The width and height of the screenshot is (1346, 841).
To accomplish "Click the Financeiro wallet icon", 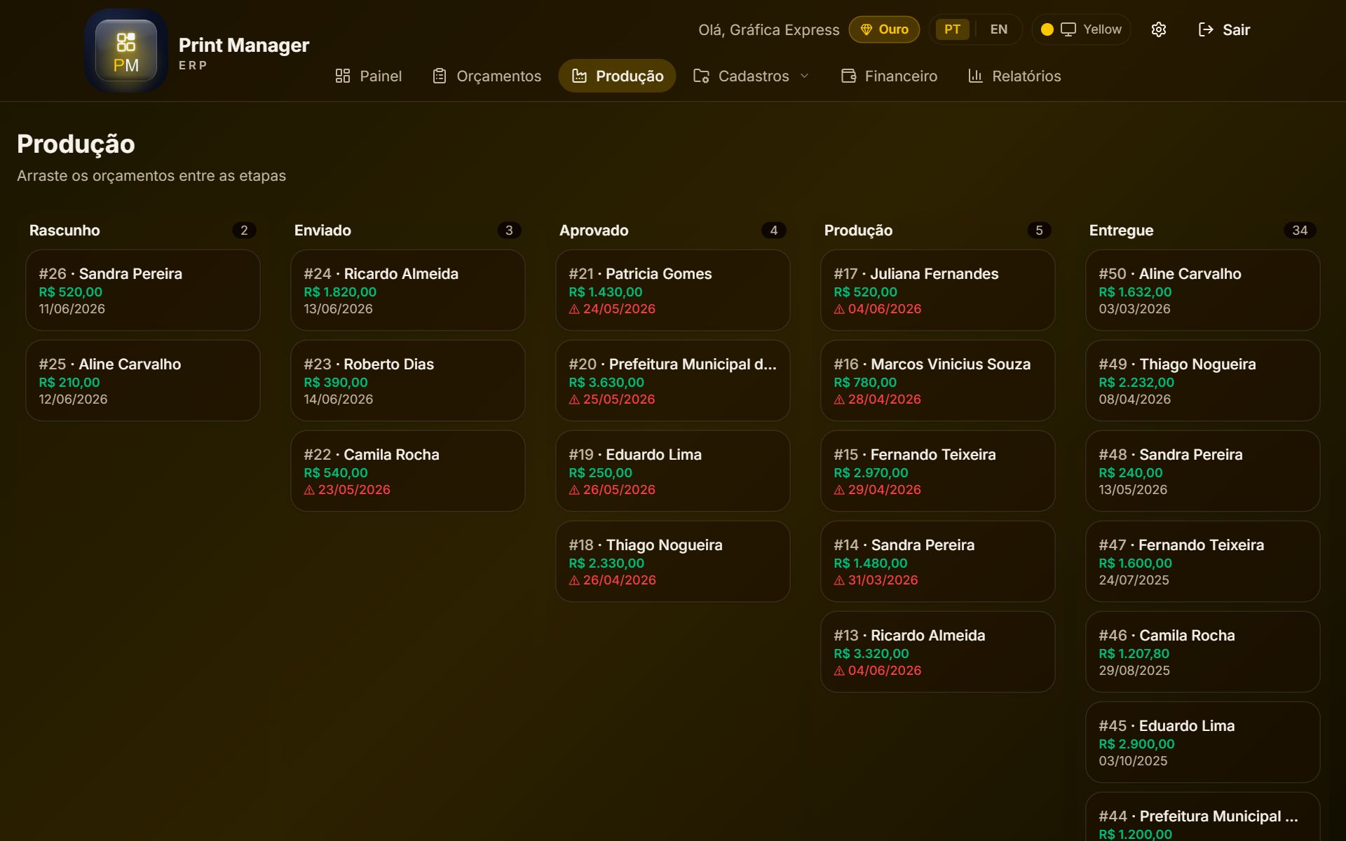I will 848,76.
